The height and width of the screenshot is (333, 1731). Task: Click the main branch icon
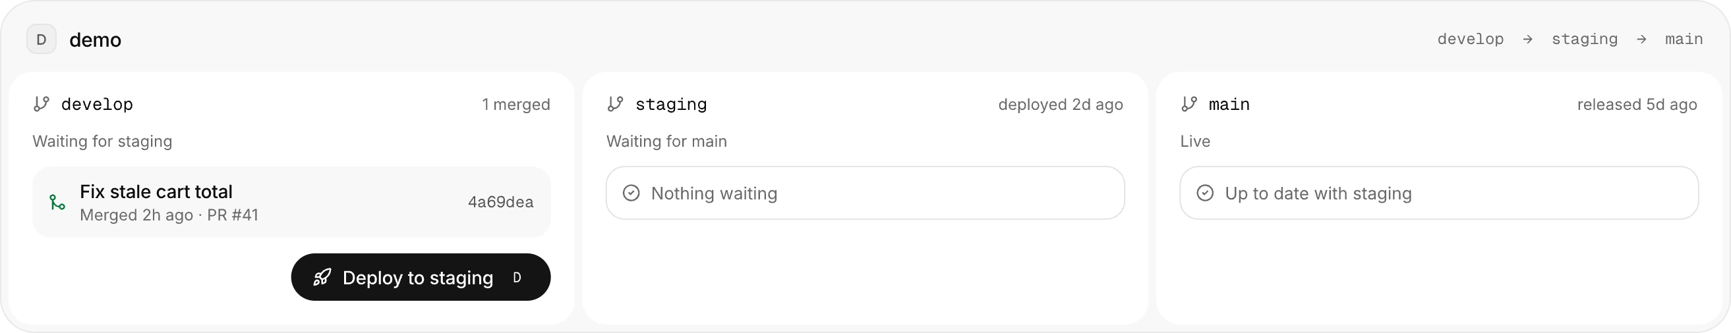click(x=1189, y=104)
